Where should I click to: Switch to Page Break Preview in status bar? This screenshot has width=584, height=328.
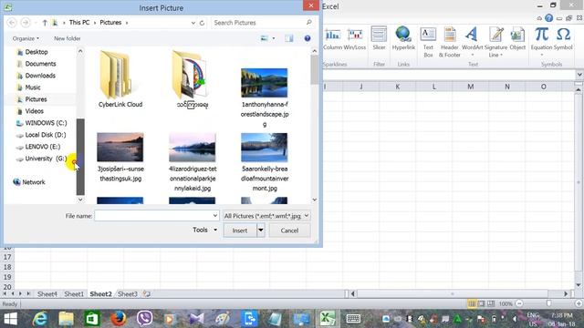[x=491, y=303]
